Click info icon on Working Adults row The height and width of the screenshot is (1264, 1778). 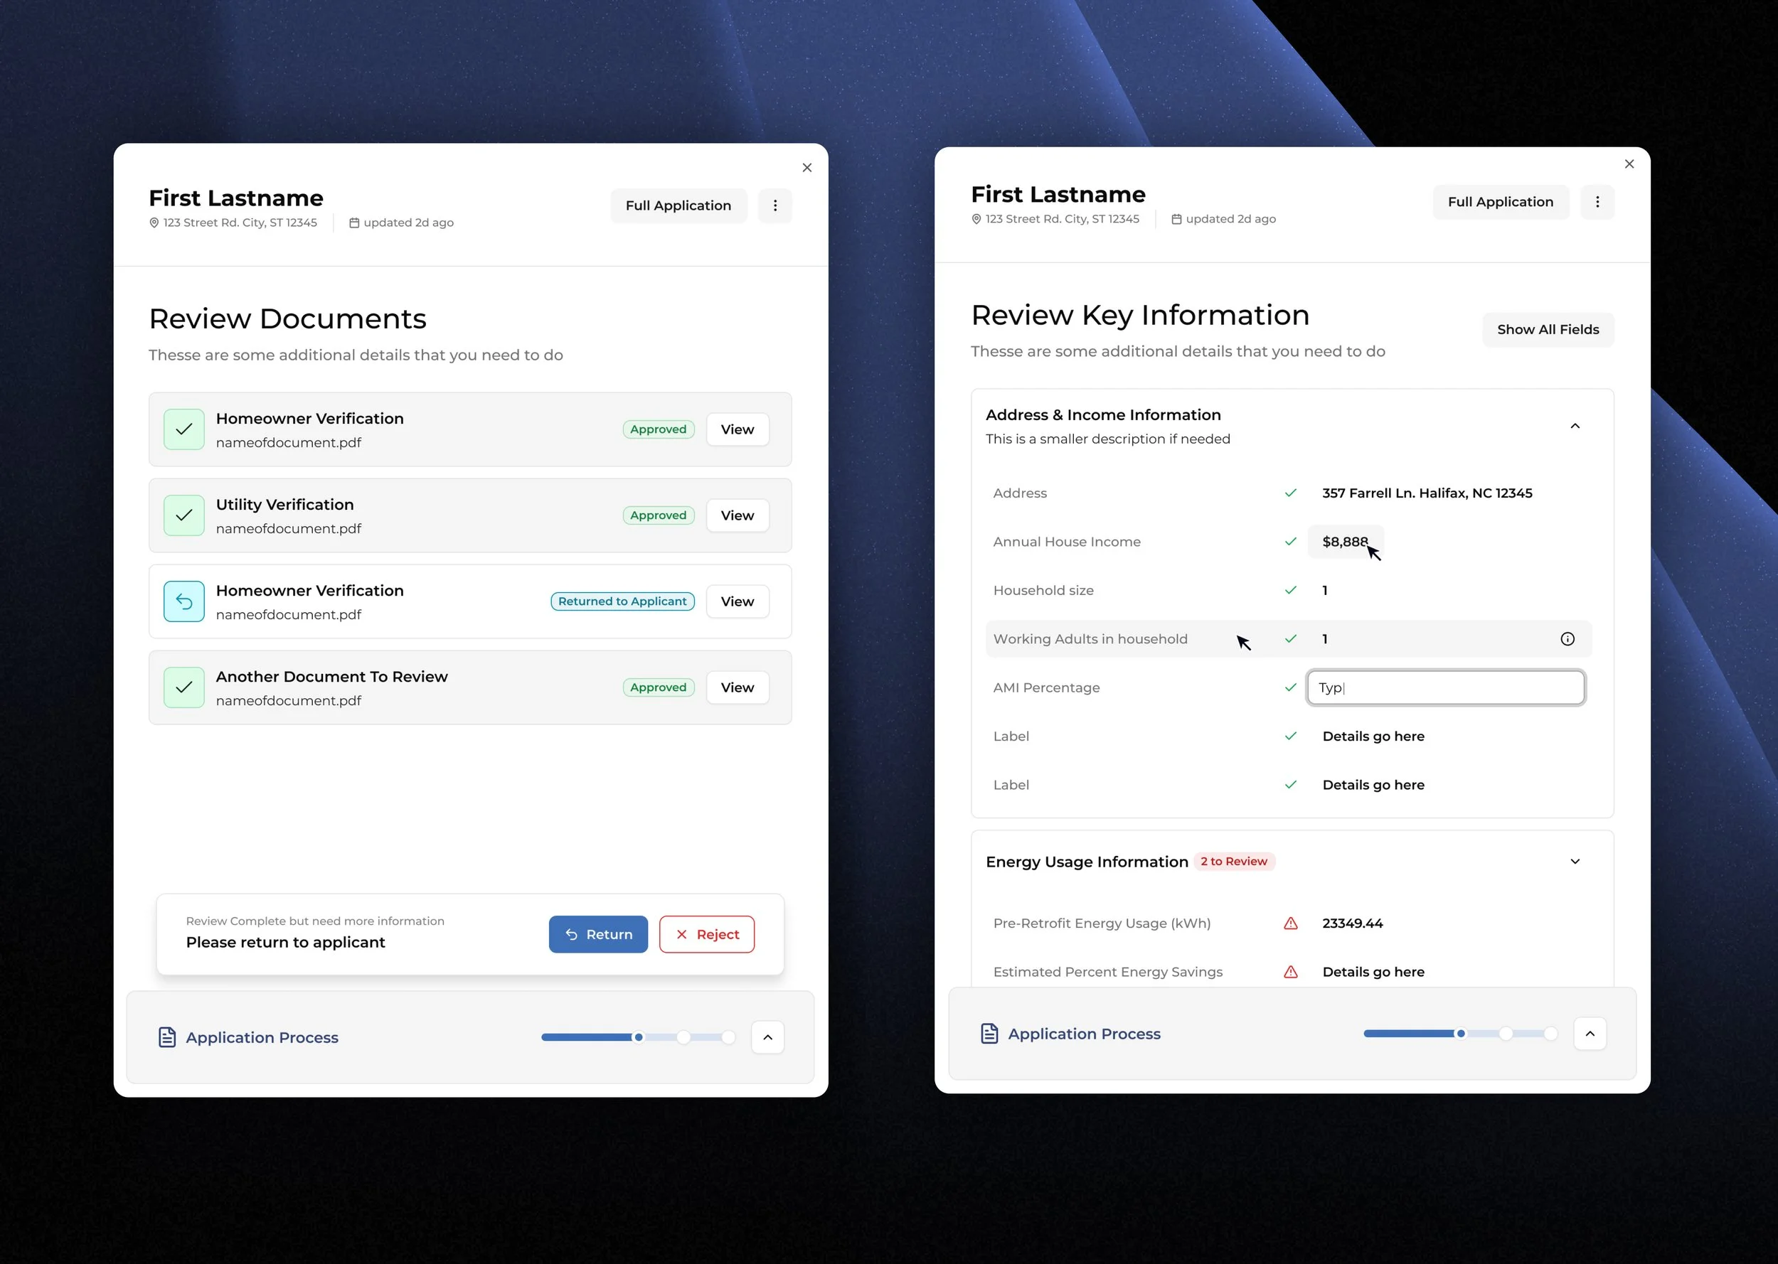point(1567,639)
